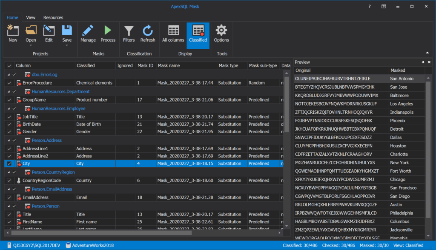This screenshot has width=436, height=250.
Task: Check the Gender column checkbox
Action: pyautogui.click(x=9, y=132)
